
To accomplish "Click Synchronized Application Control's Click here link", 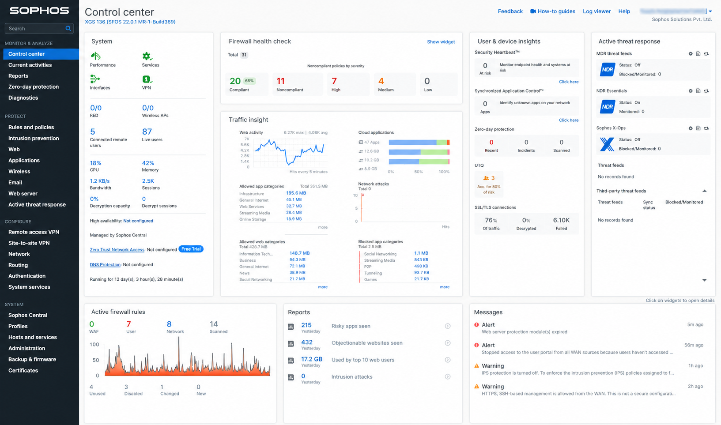I will pos(569,120).
